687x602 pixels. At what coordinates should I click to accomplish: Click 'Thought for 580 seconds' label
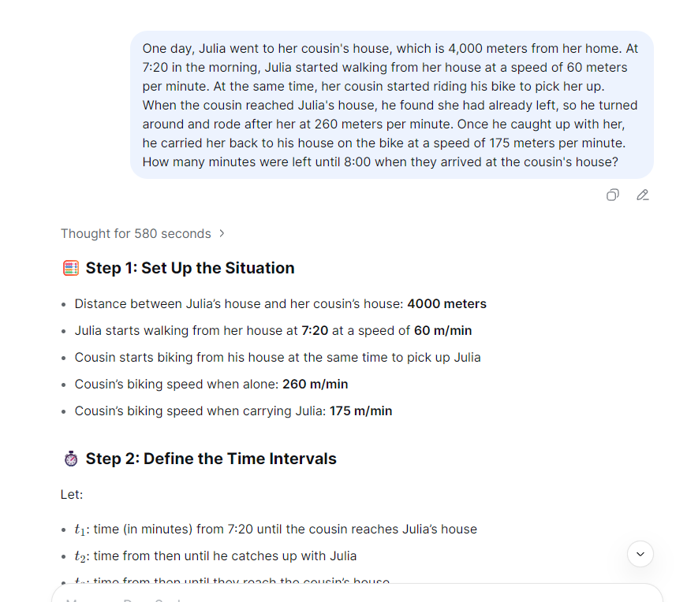[x=135, y=233]
